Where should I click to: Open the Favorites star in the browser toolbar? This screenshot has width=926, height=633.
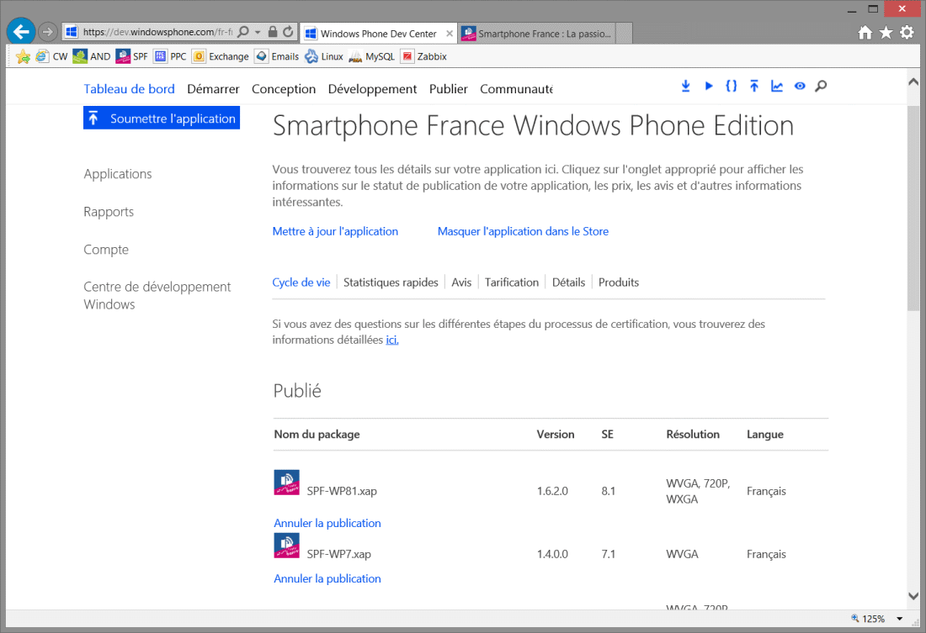[886, 33]
